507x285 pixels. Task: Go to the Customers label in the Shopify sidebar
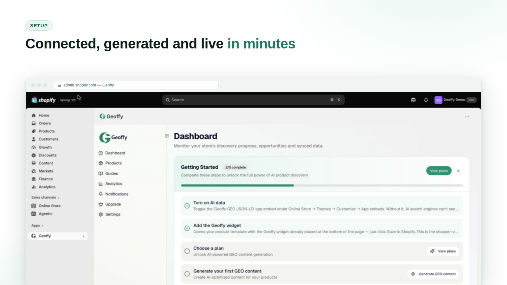tap(48, 139)
